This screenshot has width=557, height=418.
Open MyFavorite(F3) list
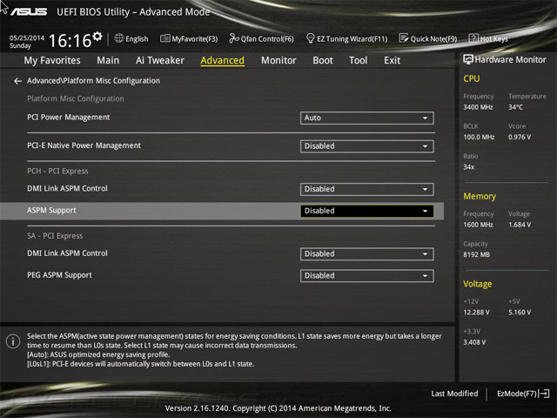tap(195, 38)
